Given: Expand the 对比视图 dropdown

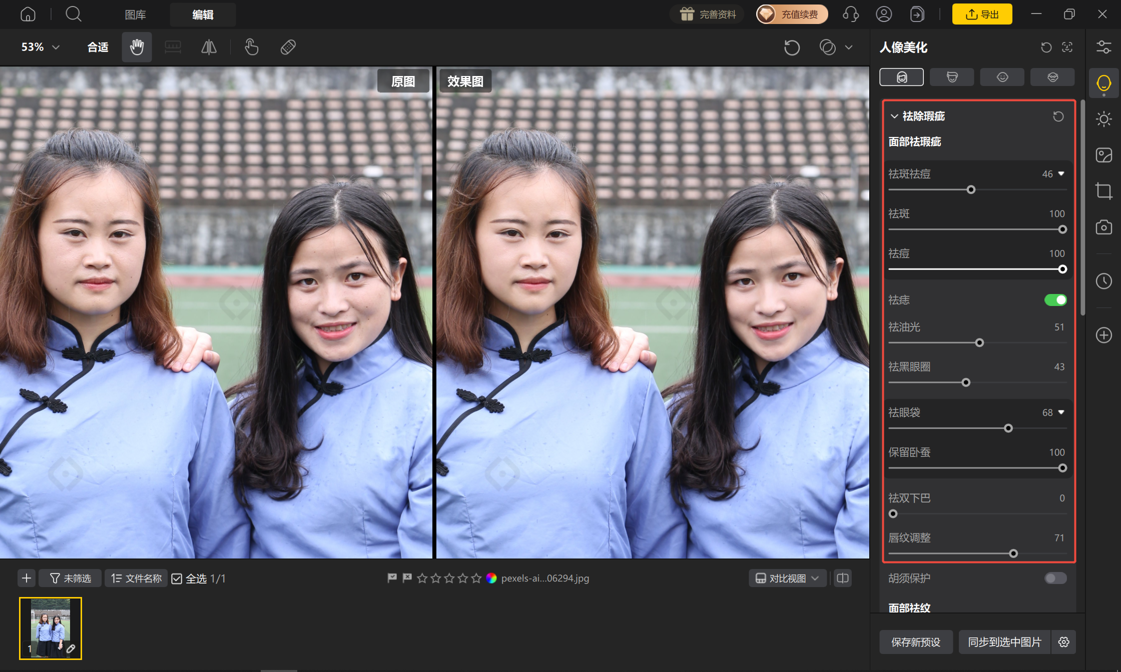Looking at the screenshot, I should (x=788, y=578).
